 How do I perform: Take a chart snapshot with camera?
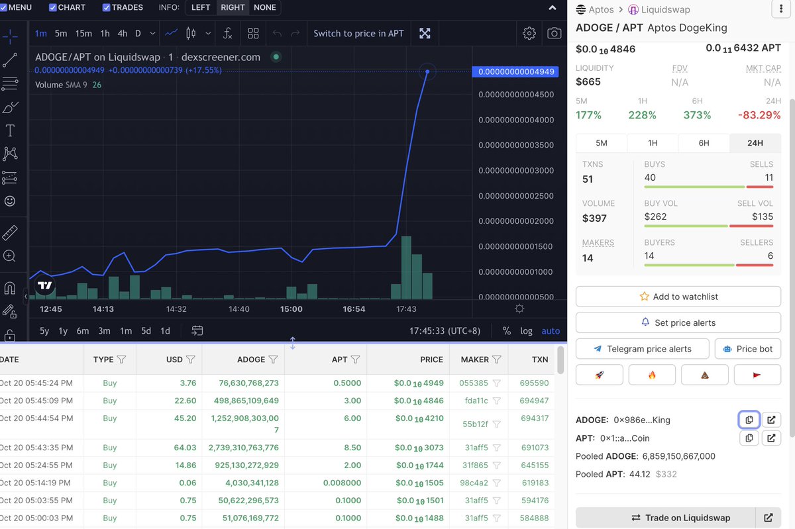[x=555, y=33]
